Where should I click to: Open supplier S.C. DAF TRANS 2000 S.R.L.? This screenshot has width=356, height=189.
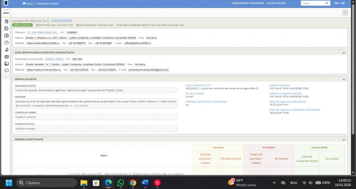point(42,33)
